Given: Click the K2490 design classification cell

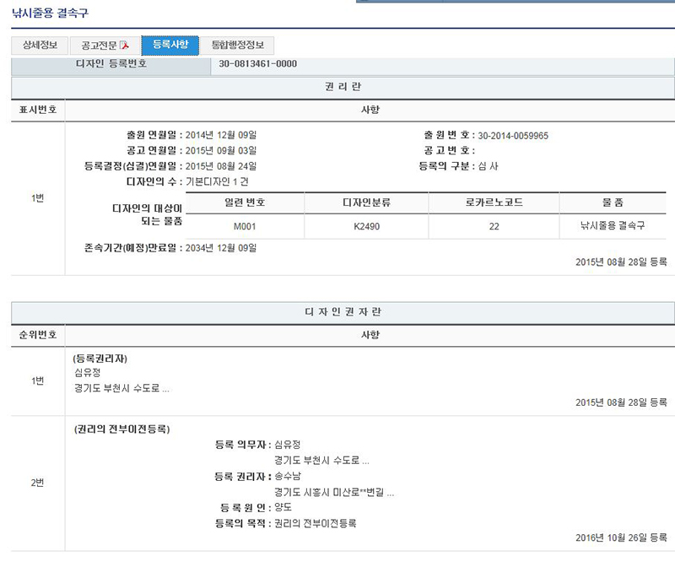Looking at the screenshot, I should click(367, 226).
